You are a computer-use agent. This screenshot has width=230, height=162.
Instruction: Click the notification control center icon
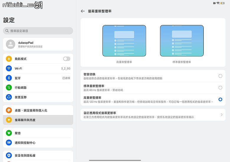(9, 143)
